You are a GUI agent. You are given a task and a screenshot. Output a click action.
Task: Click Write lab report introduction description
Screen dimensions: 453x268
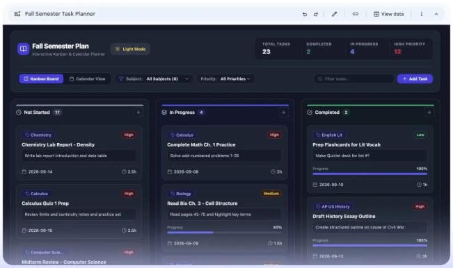pos(79,156)
